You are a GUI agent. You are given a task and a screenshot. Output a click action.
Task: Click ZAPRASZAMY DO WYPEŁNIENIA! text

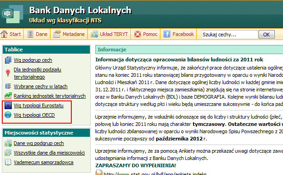pos(135,165)
